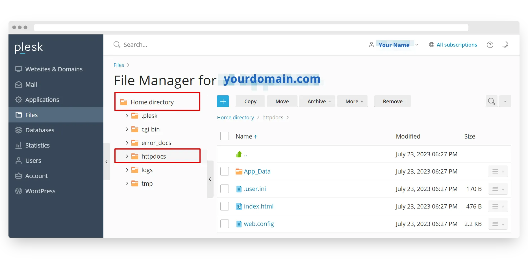Click Home directory breadcrumb link
528x259 pixels.
[x=235, y=117]
